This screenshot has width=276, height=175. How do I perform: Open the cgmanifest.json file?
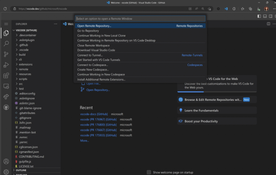29,152
